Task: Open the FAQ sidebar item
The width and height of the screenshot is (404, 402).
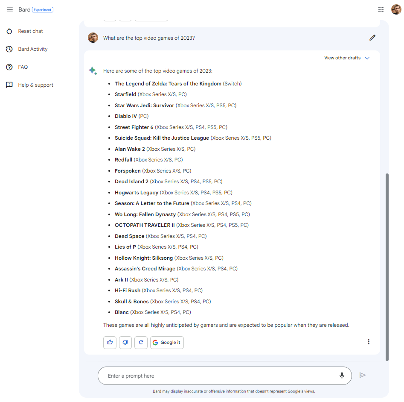Action: click(23, 67)
